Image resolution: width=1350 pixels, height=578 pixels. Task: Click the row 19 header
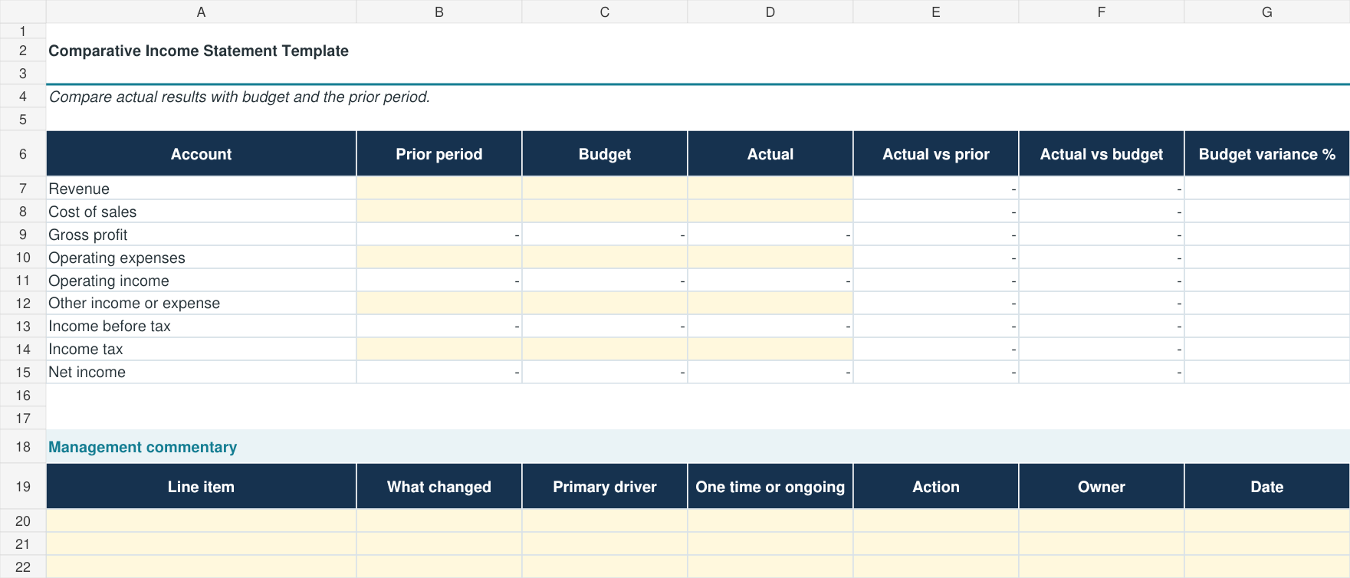point(23,487)
